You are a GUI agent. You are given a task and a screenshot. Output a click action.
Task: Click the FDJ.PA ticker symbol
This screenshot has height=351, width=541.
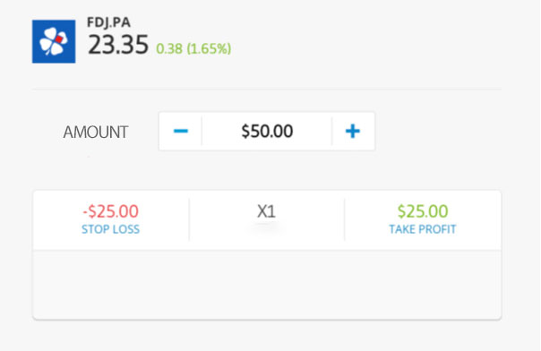pyautogui.click(x=108, y=22)
